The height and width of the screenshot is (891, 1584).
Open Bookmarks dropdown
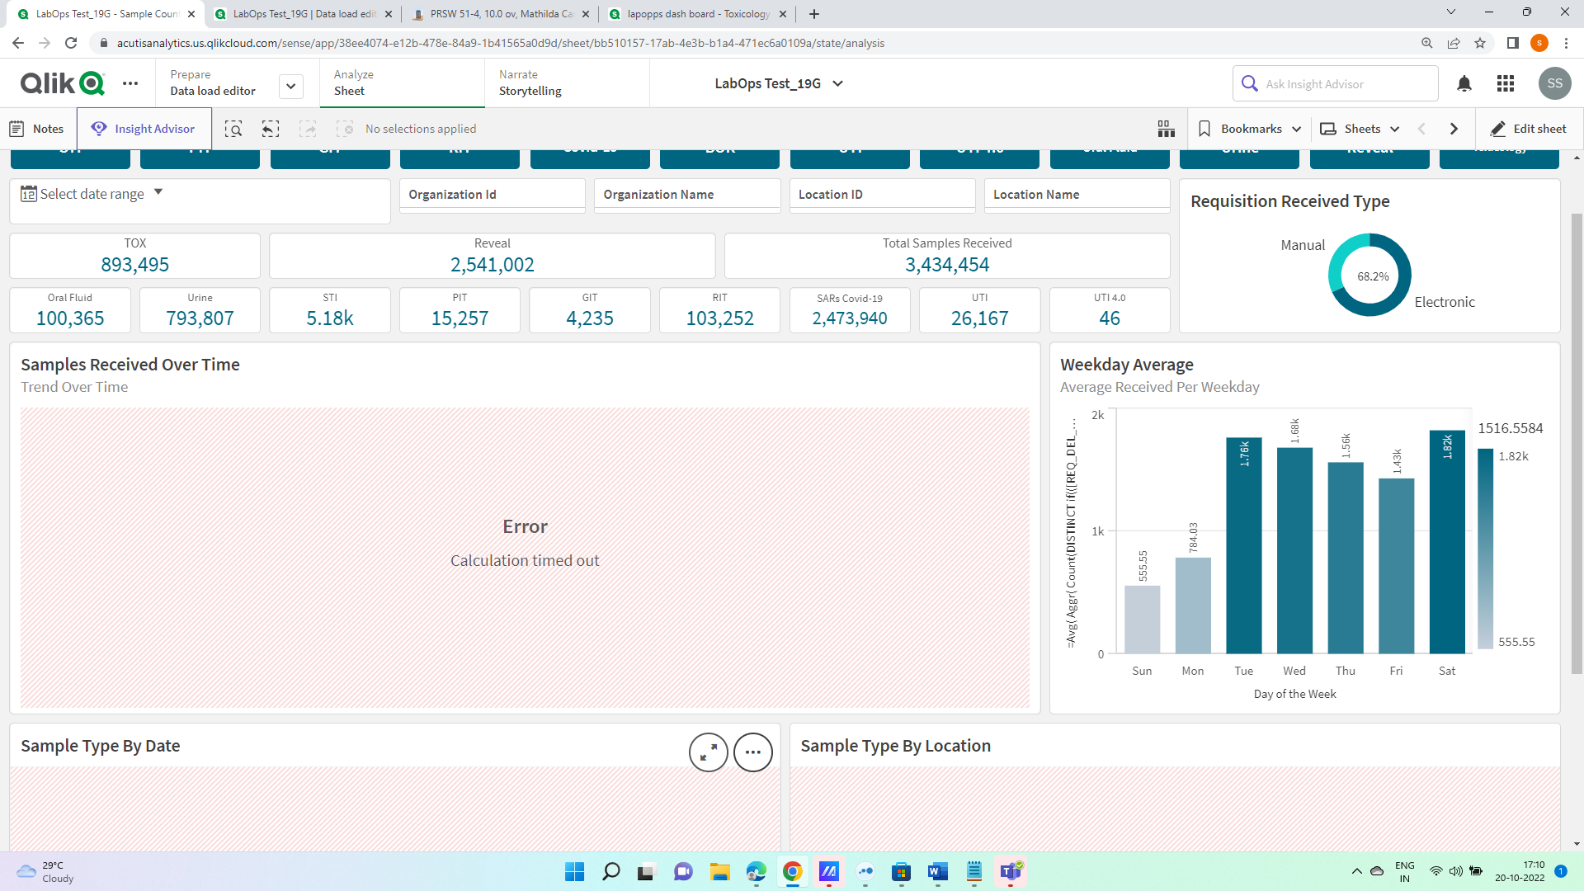1250,129
